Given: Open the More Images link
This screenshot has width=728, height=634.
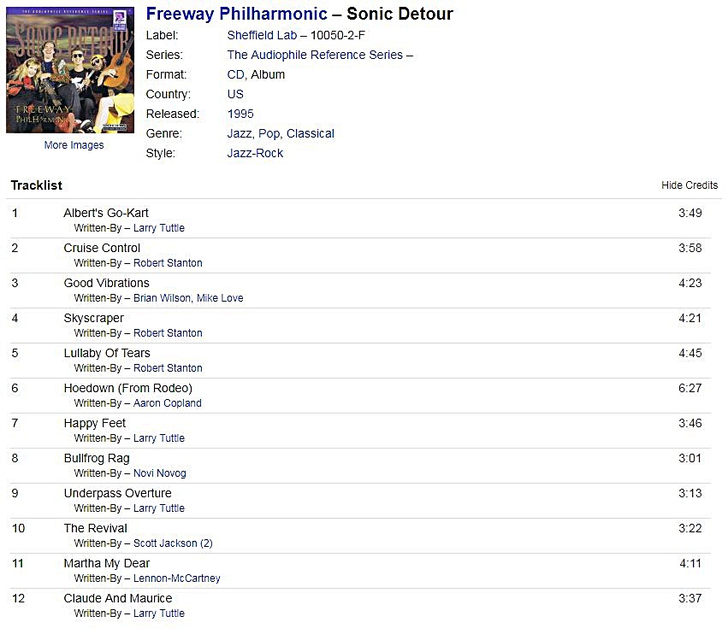Looking at the screenshot, I should point(74,145).
